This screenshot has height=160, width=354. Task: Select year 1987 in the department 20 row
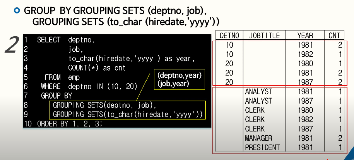coord(305,82)
